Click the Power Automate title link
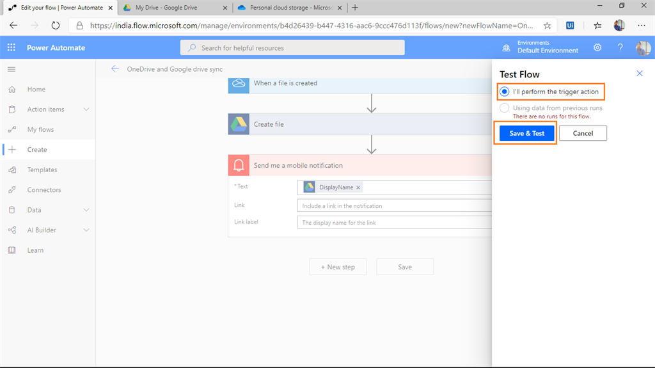The image size is (655, 368). coord(56,47)
